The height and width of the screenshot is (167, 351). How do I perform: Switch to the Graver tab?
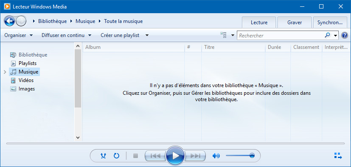click(295, 23)
